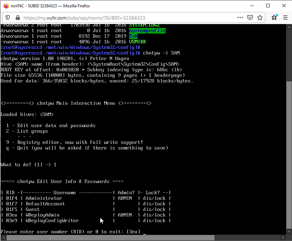
Task: Click 'chntpw Edit User Info & Passwords' heading
Action: tap(63, 181)
